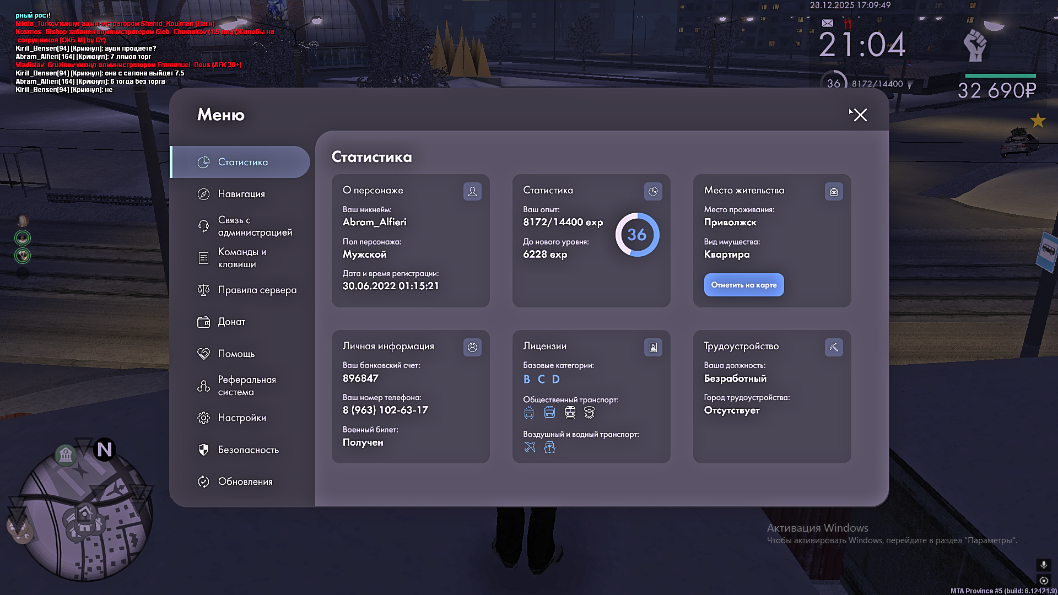Click the house icon in Место жительства card

[x=834, y=191]
